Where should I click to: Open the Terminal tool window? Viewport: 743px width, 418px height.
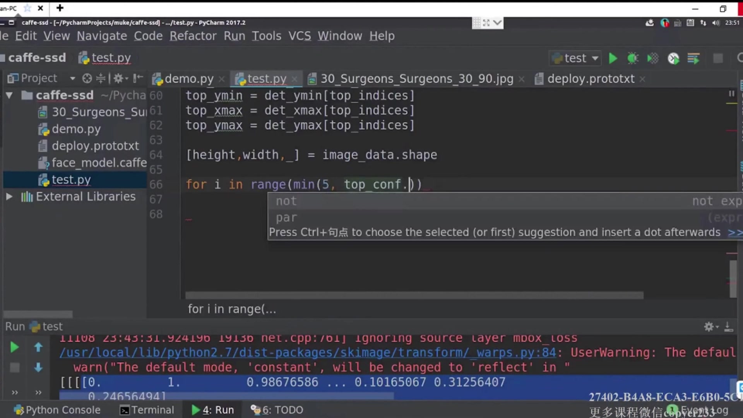click(147, 410)
